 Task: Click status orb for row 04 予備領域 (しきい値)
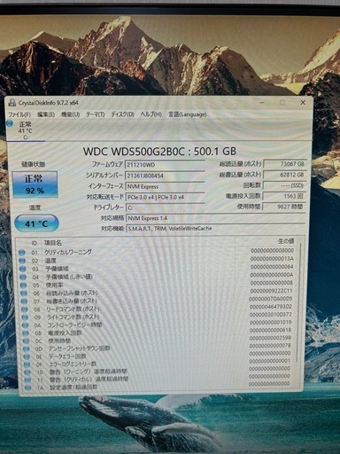pyautogui.click(x=23, y=278)
